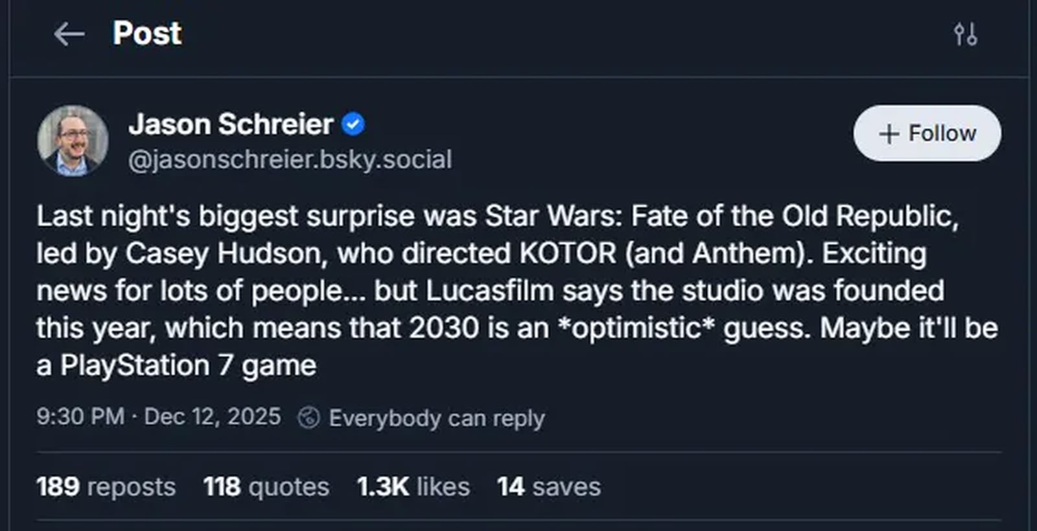The width and height of the screenshot is (1037, 531).
Task: Open the @jasonschreier.bsky.social handle link
Action: [x=290, y=159]
